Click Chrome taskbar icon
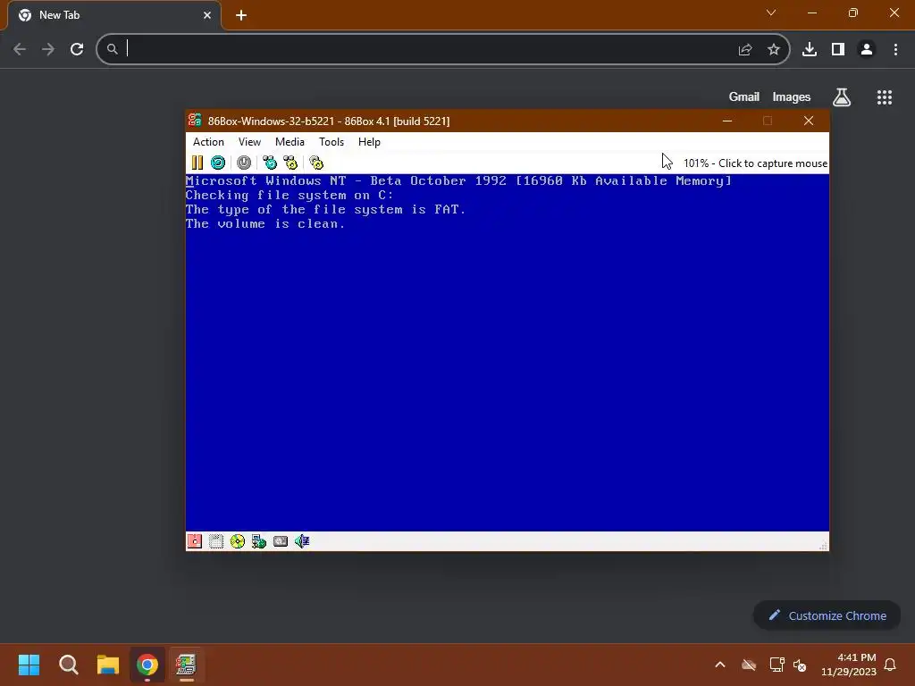This screenshot has width=915, height=686. (x=147, y=665)
